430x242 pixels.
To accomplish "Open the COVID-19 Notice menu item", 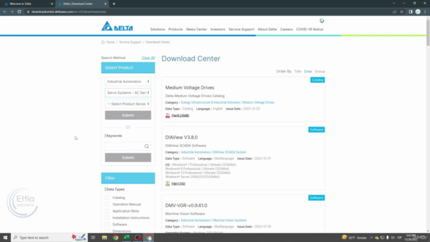I will (x=310, y=30).
